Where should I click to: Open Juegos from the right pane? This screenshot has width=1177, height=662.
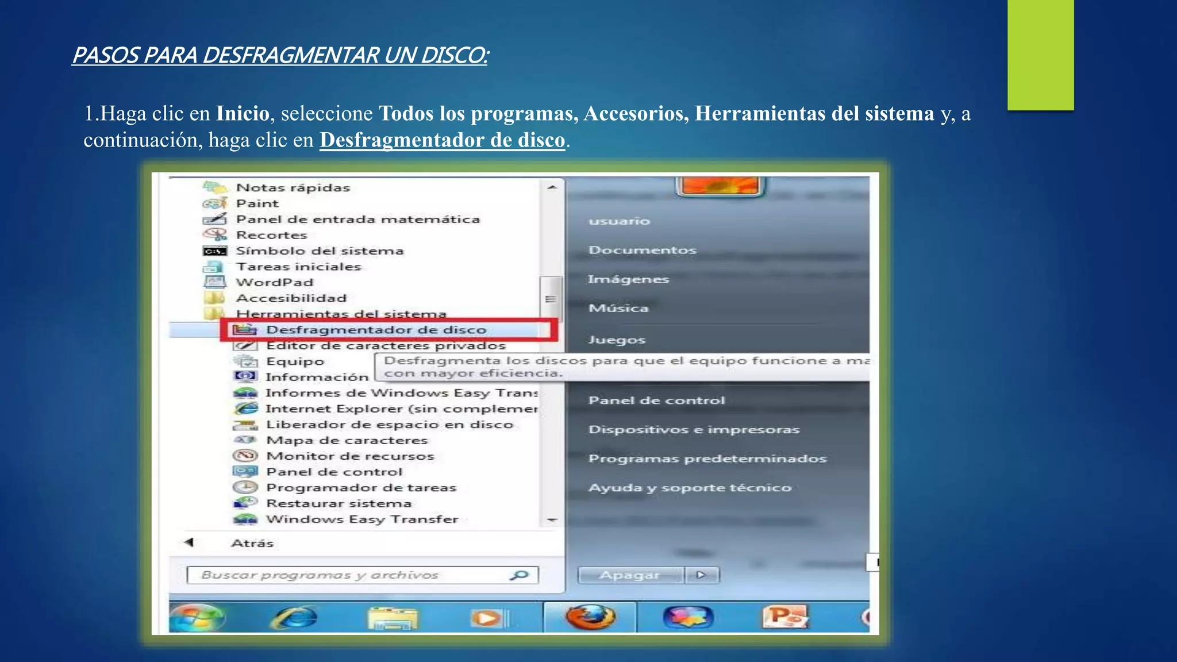coord(617,340)
